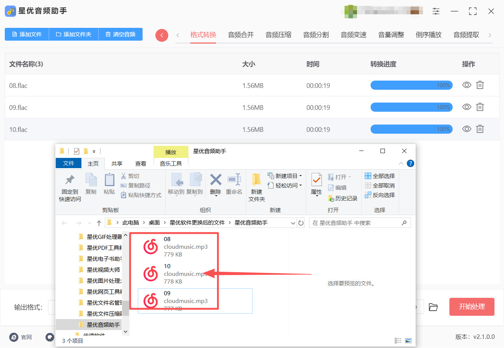This screenshot has height=348, width=504.
Task: Switch to the 倒序播放 tab
Action: point(428,35)
